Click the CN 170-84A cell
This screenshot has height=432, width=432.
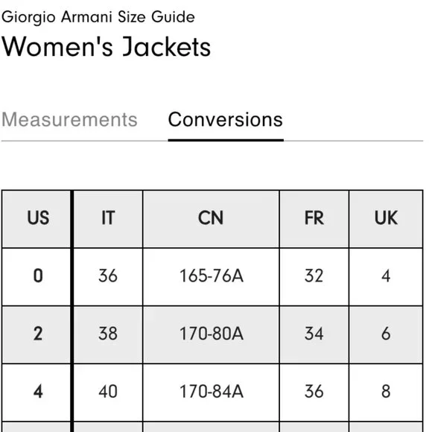[211, 393]
